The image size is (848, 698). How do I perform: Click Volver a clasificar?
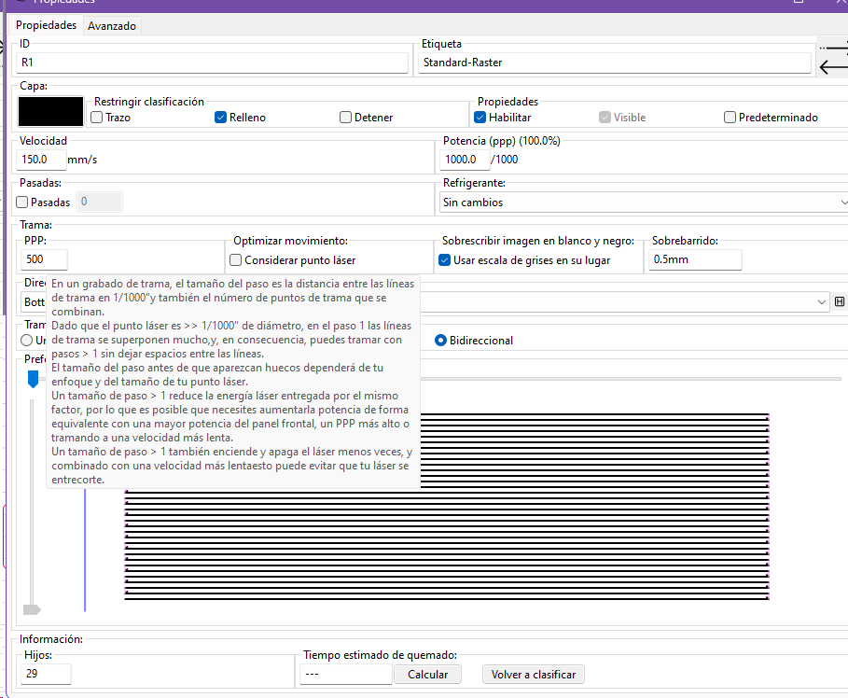pyautogui.click(x=534, y=674)
